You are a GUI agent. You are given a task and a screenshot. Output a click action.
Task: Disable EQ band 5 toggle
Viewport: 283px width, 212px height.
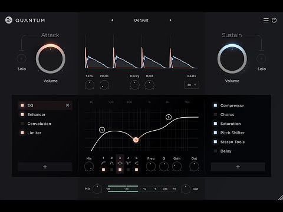(x=136, y=170)
